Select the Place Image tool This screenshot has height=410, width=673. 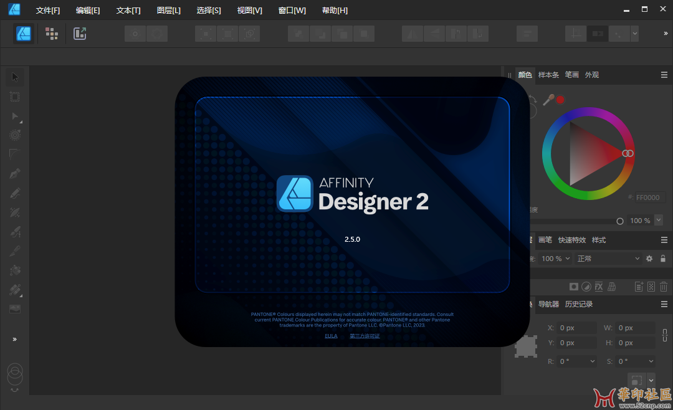point(14,309)
